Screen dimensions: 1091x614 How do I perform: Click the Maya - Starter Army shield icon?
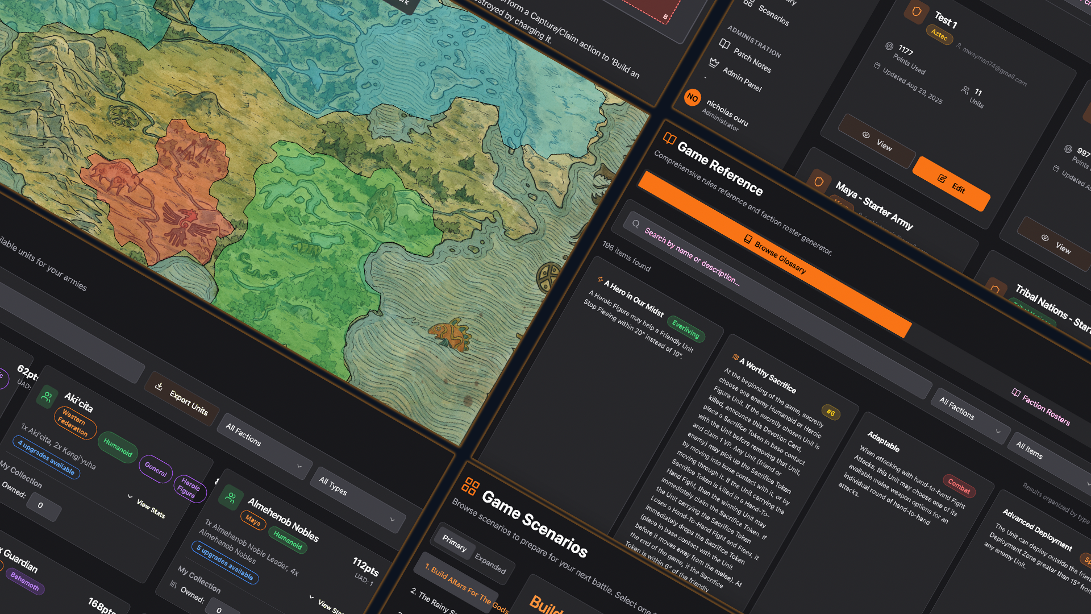[819, 181]
